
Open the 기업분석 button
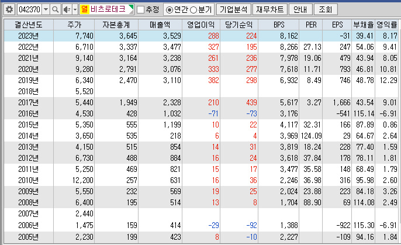[x=234, y=10]
